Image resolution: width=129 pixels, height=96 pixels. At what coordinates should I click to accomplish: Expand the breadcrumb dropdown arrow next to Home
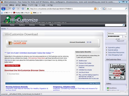(7, 28)
